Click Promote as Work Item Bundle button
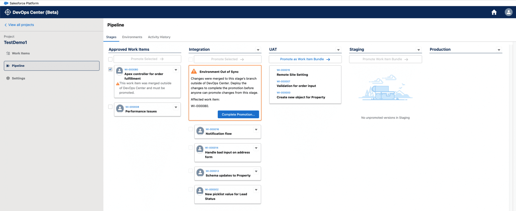The height and width of the screenshot is (211, 516). (305, 59)
